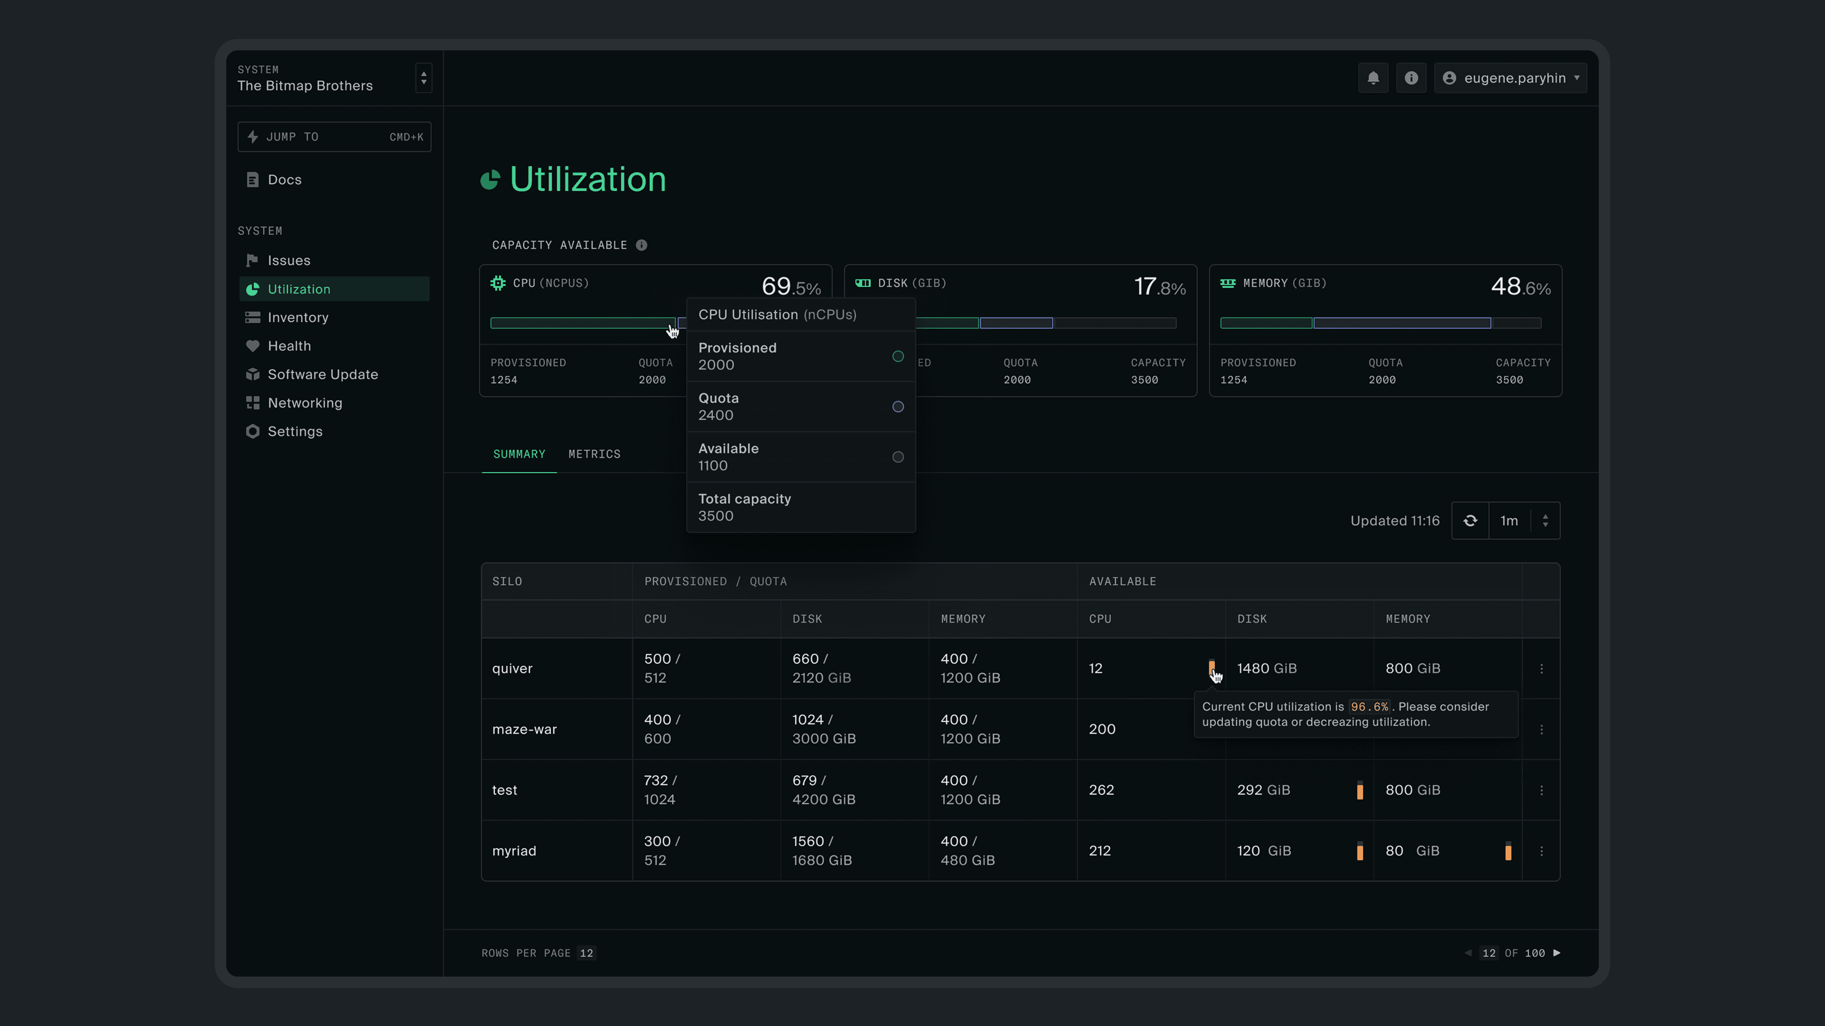Select the Available indicator circle in tooltip
This screenshot has width=1825, height=1026.
(x=898, y=456)
